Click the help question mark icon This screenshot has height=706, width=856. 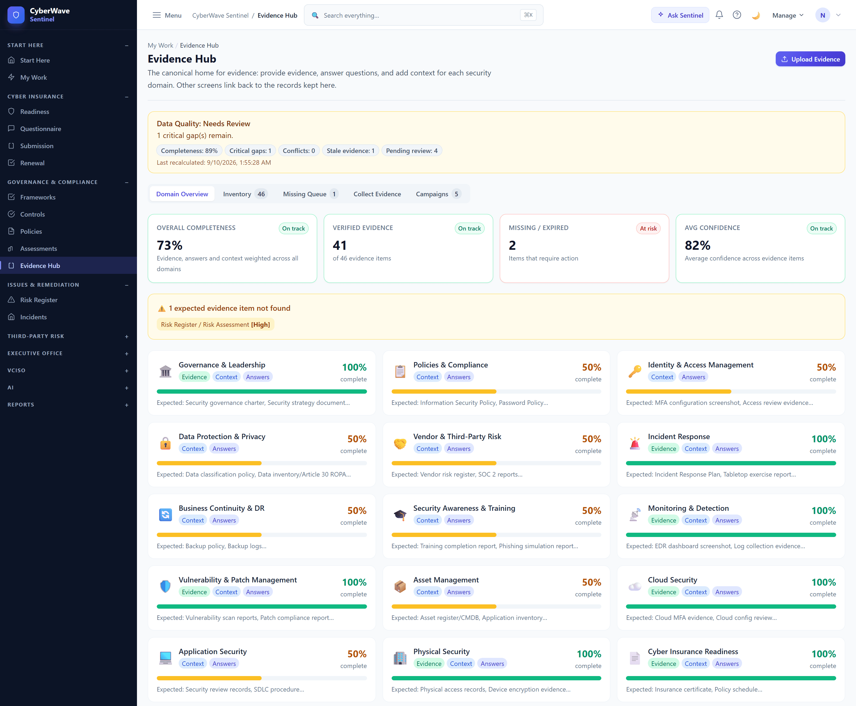click(737, 15)
